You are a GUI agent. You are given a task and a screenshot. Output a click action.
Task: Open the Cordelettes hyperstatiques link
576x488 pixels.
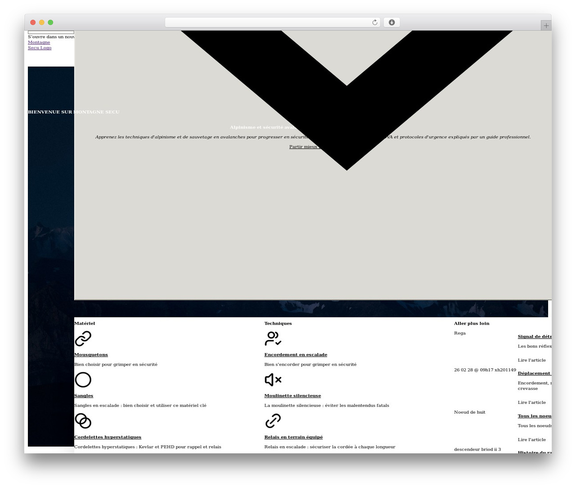(x=108, y=437)
